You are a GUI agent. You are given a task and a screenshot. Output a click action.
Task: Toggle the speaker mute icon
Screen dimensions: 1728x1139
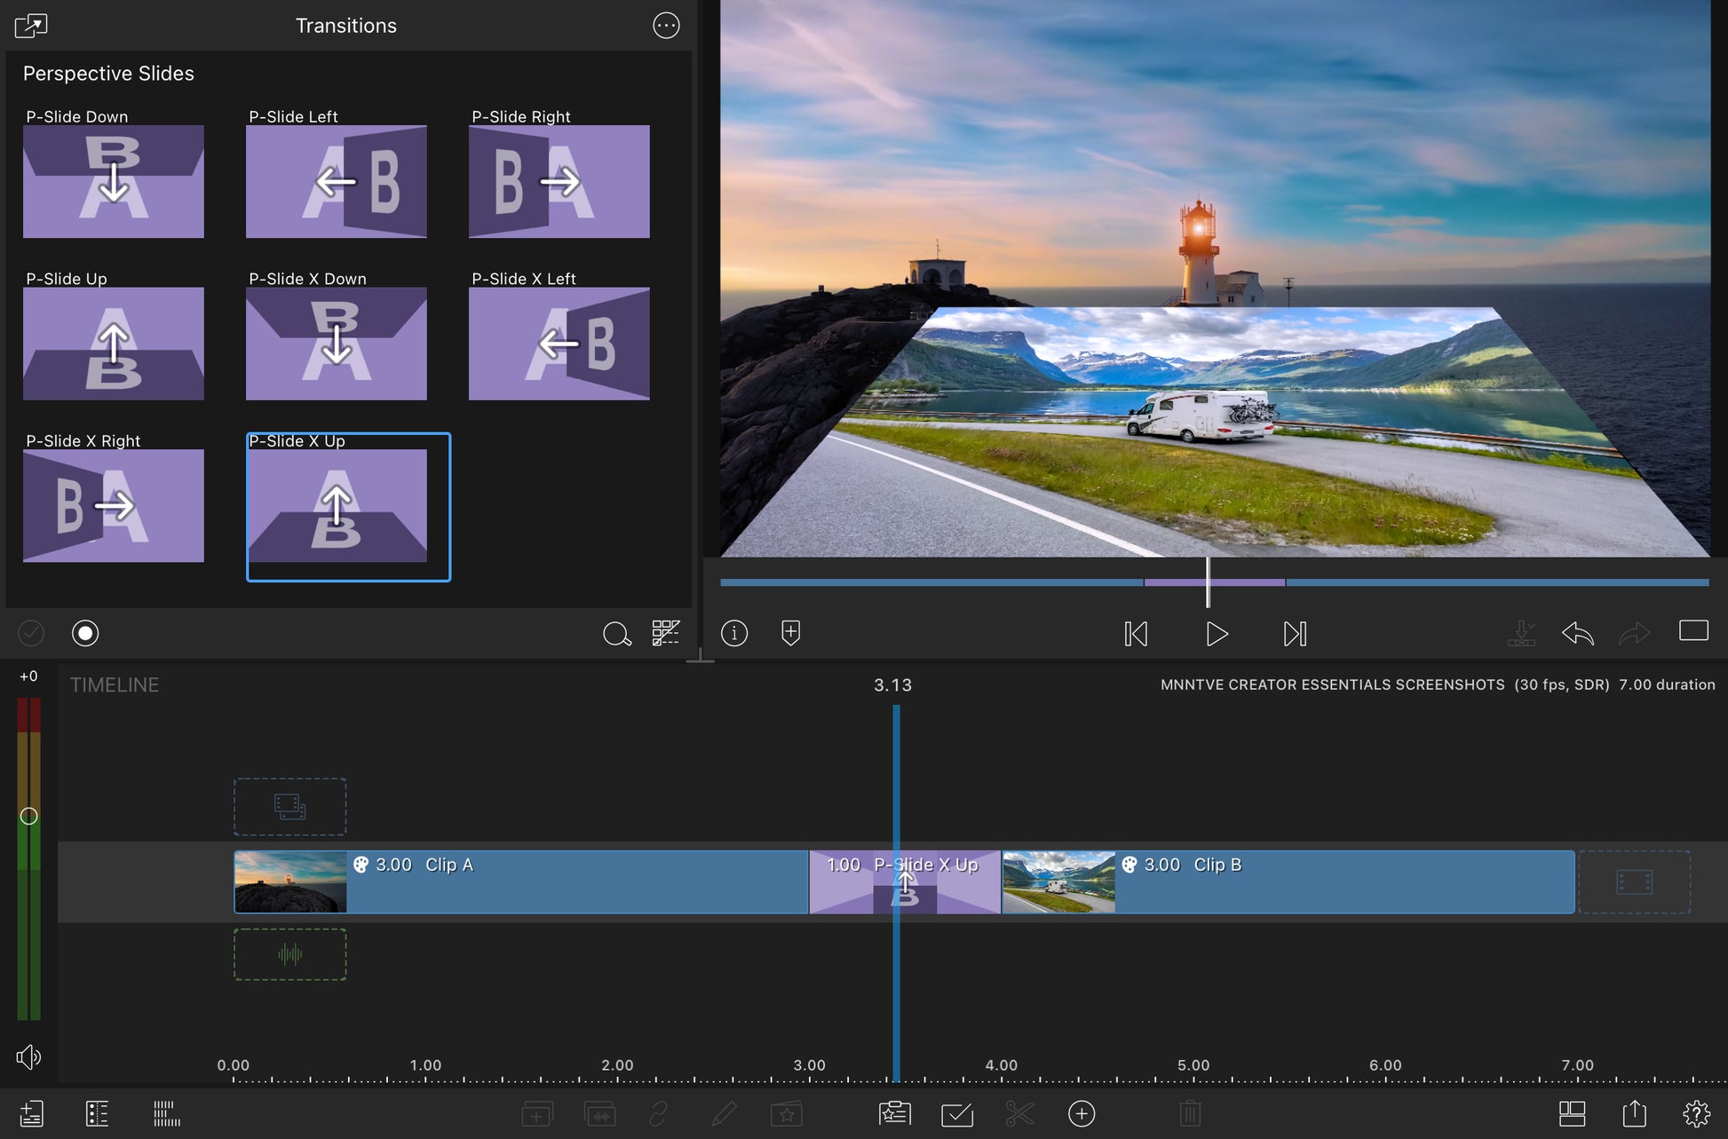pos(28,1056)
